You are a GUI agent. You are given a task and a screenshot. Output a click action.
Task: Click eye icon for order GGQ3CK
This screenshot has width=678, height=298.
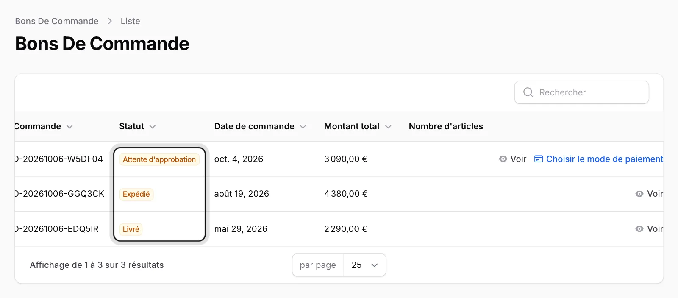coord(639,194)
